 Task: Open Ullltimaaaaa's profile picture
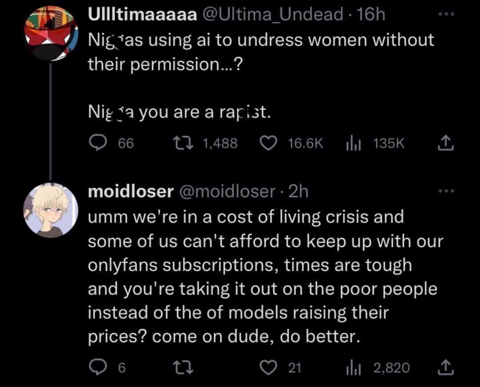tap(50, 34)
